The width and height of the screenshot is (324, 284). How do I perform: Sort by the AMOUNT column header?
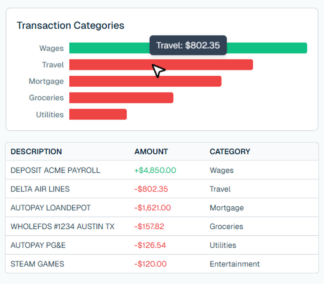click(151, 151)
